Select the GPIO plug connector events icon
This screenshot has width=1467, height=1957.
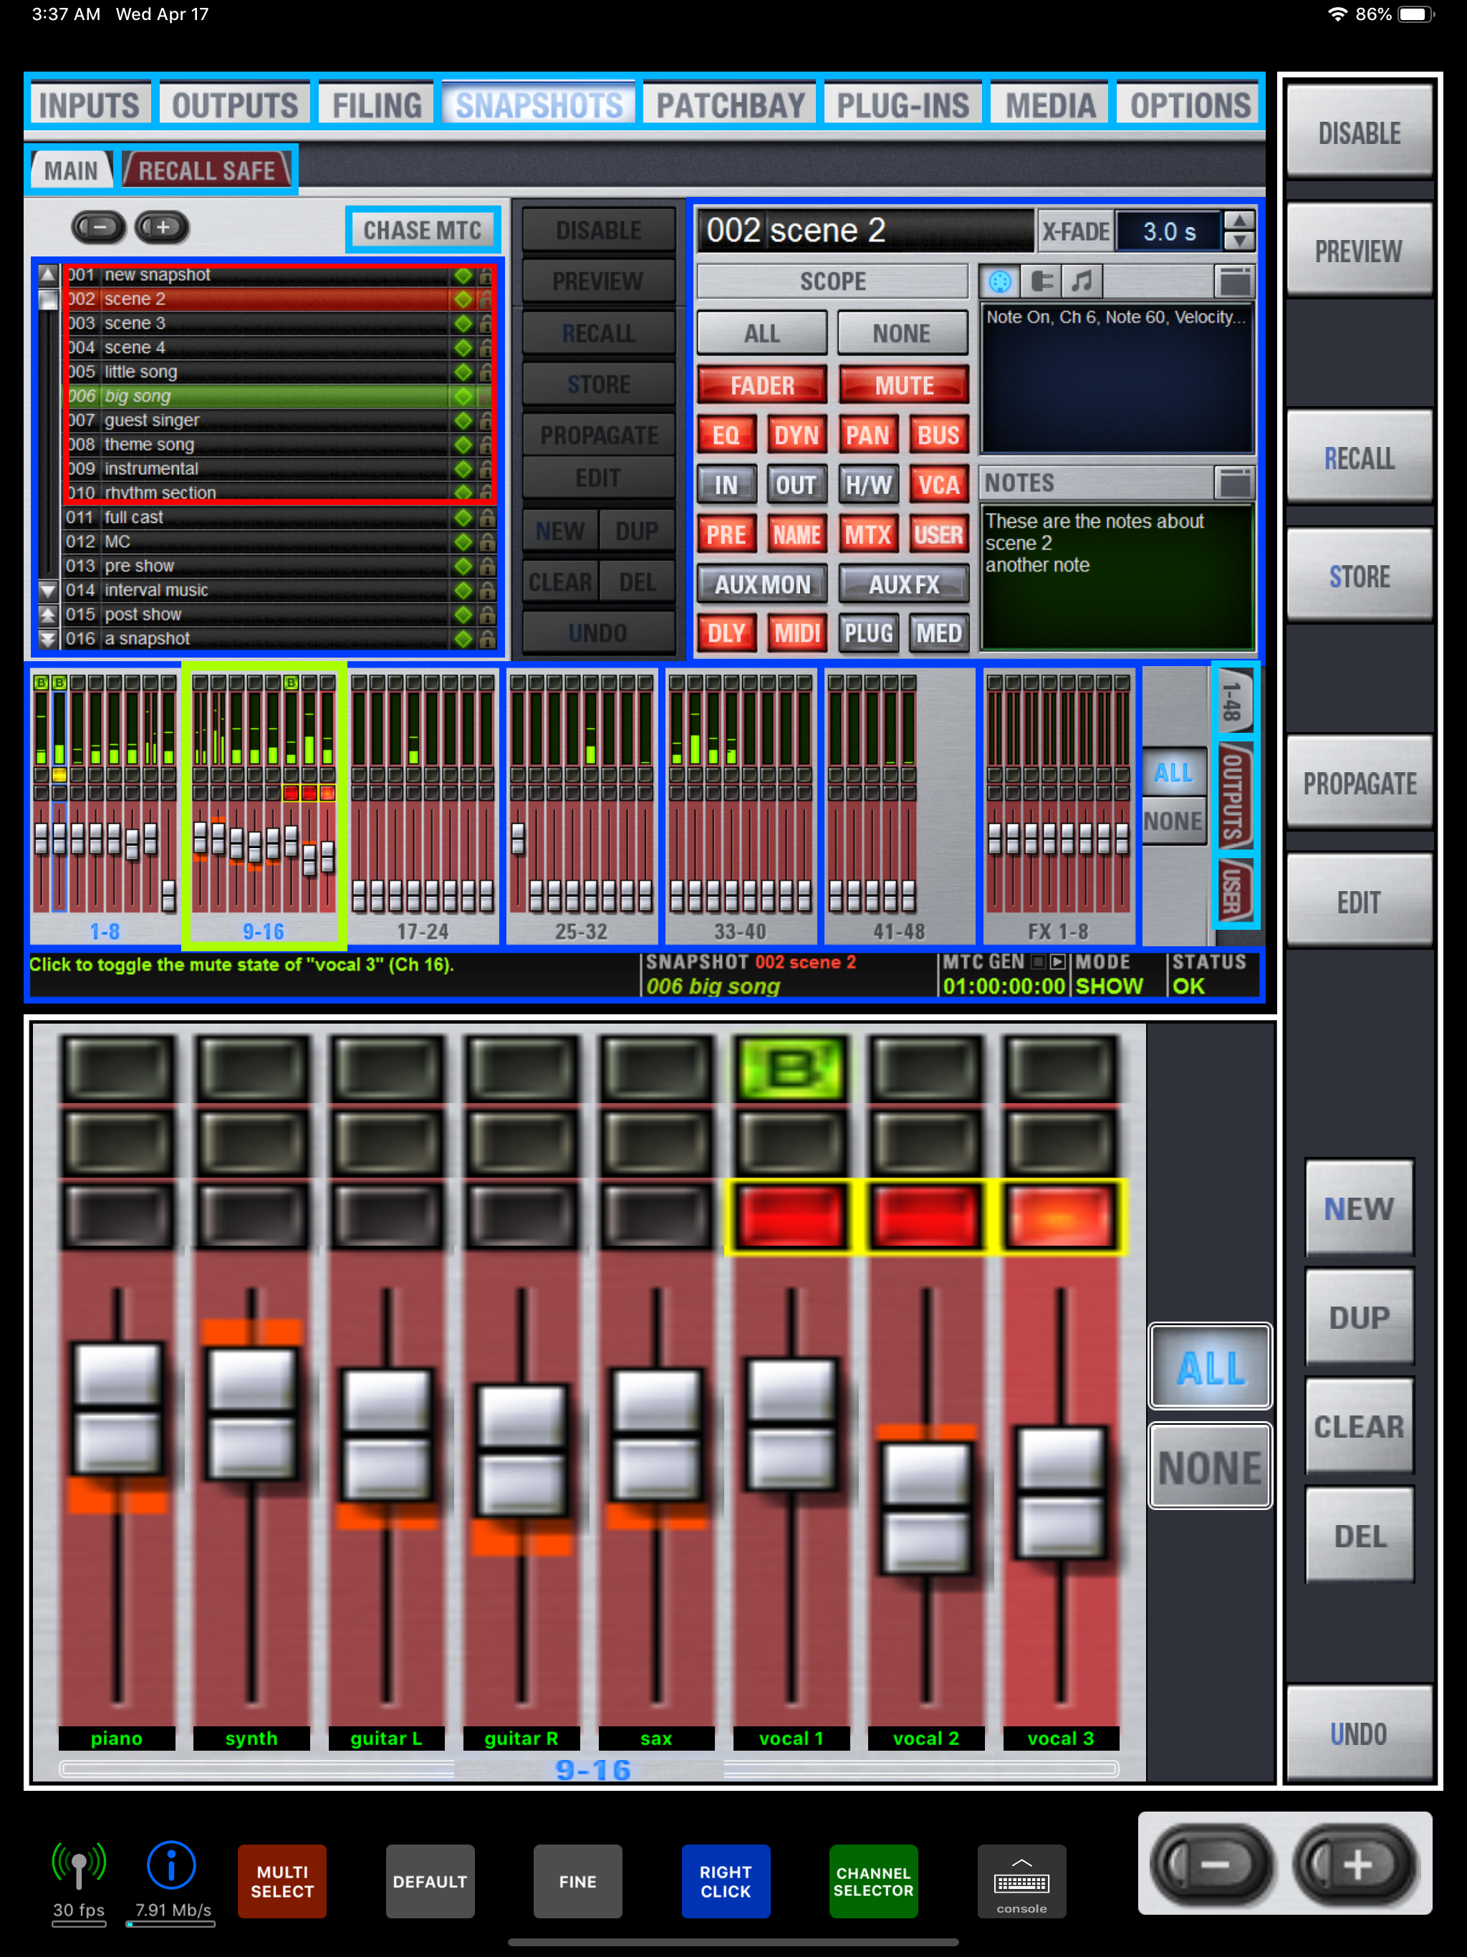(1042, 282)
